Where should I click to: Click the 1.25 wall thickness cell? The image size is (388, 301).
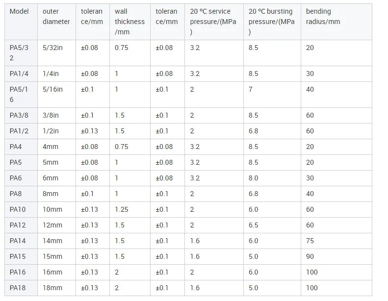[x=121, y=209]
